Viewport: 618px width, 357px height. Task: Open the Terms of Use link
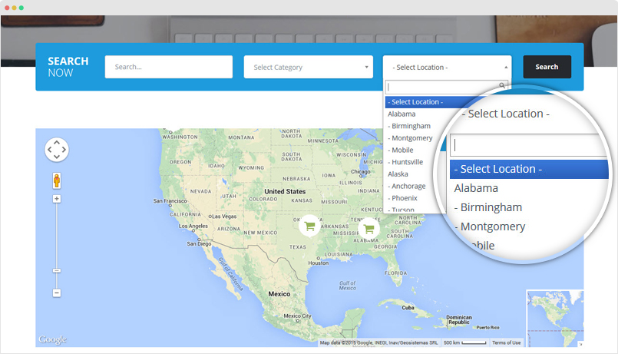[x=506, y=343]
